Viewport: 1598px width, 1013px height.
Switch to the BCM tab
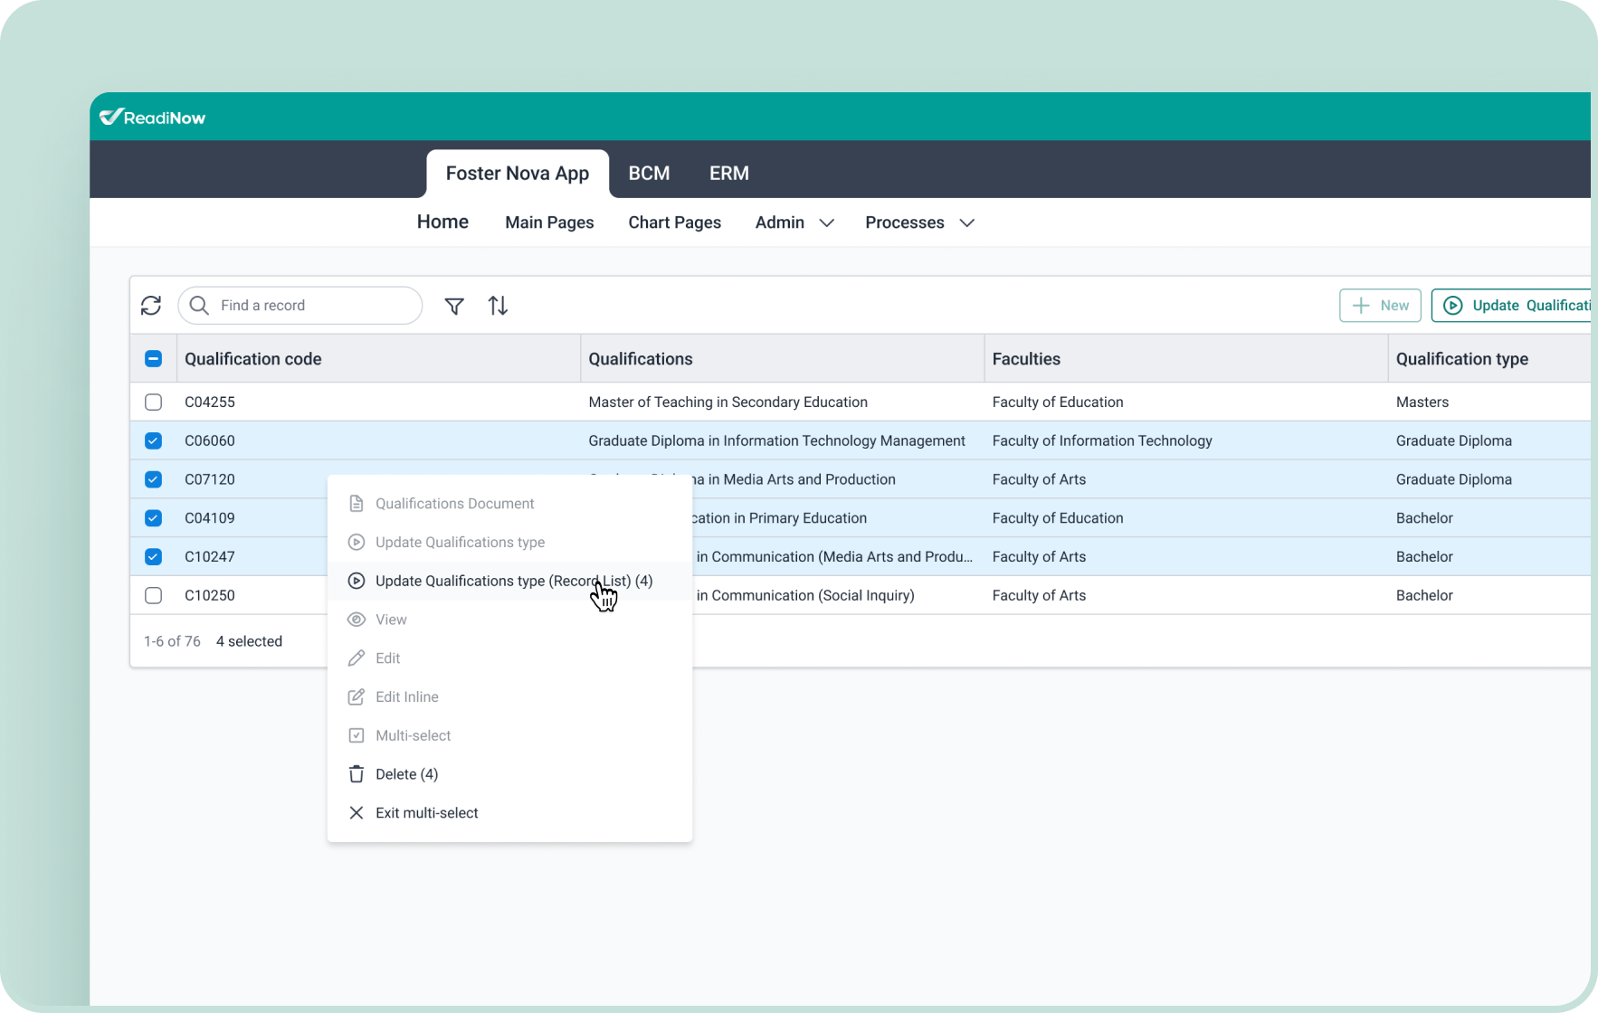(x=649, y=173)
